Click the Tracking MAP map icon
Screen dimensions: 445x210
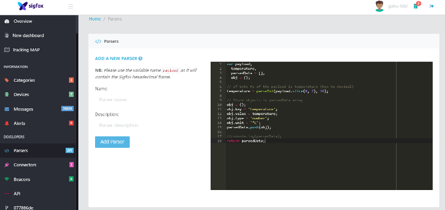[x=7, y=50]
